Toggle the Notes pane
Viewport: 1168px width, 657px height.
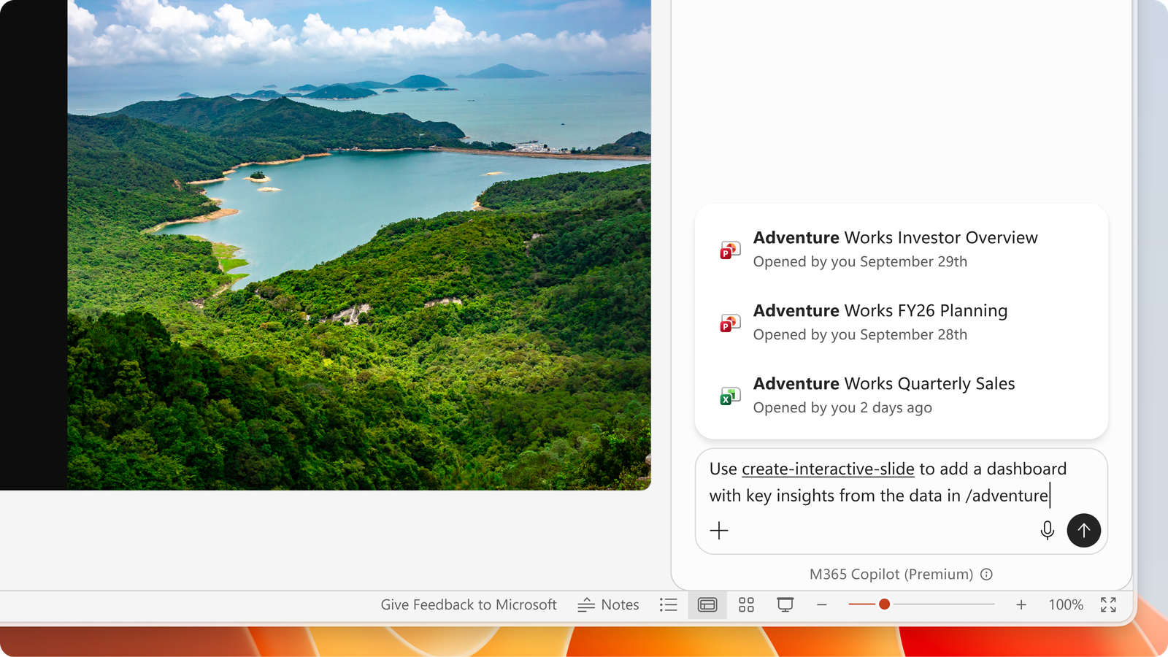click(608, 604)
